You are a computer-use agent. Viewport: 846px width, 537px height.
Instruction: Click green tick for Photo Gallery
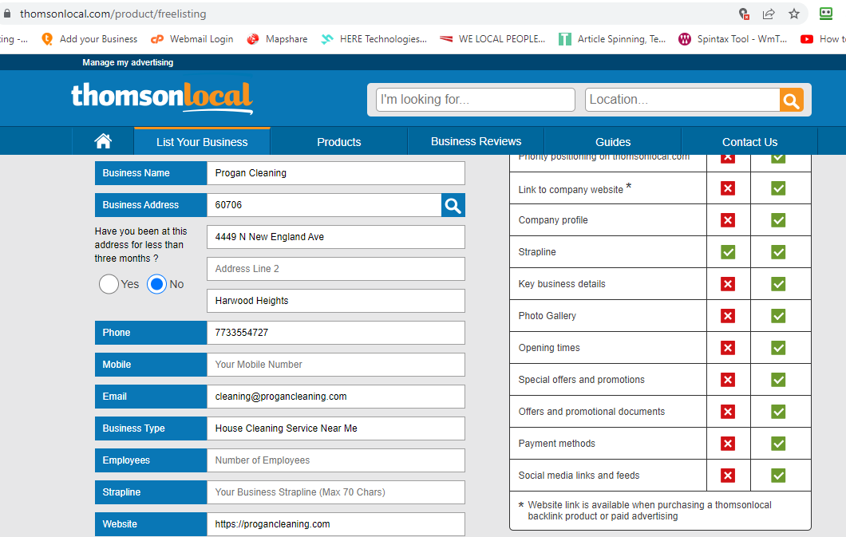(778, 316)
